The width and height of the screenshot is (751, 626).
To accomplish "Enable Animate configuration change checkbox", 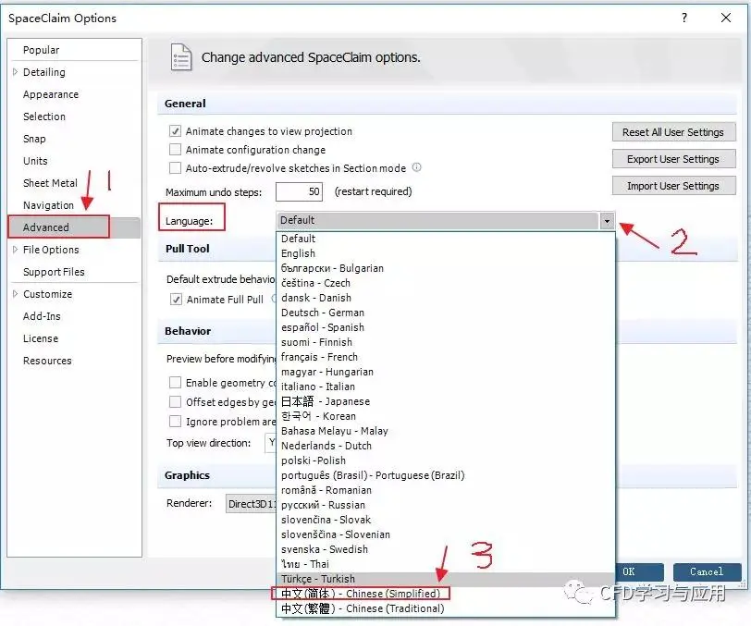I will [176, 150].
